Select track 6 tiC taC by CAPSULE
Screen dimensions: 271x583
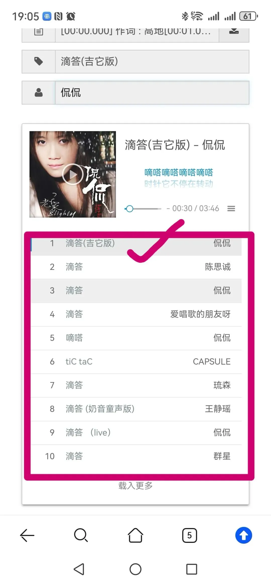[x=136, y=362]
